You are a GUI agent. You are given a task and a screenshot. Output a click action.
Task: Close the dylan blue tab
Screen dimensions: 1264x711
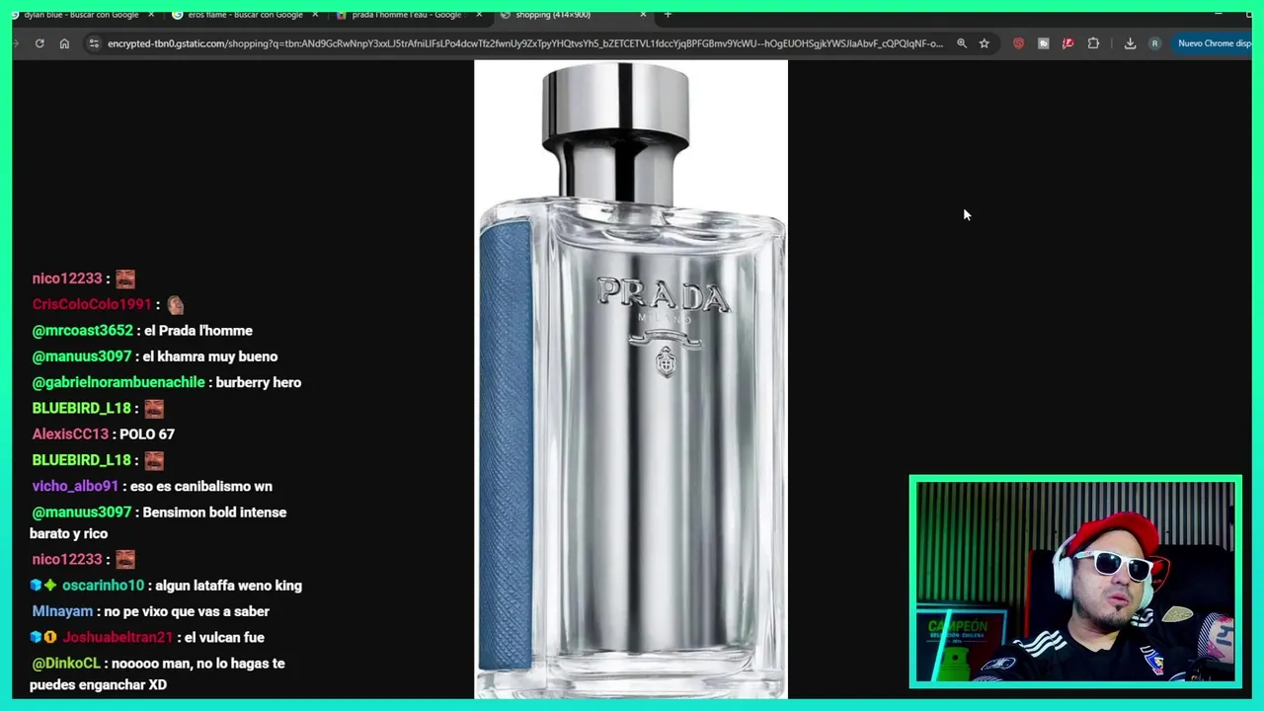tap(151, 15)
